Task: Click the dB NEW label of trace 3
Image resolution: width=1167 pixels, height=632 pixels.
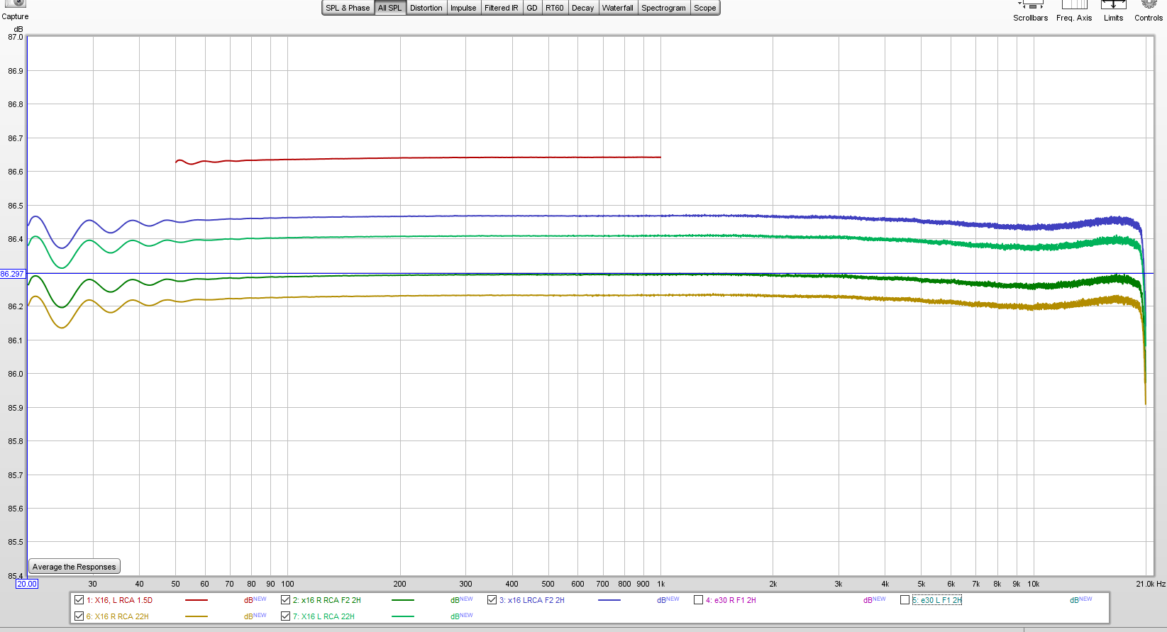Action: click(x=668, y=600)
